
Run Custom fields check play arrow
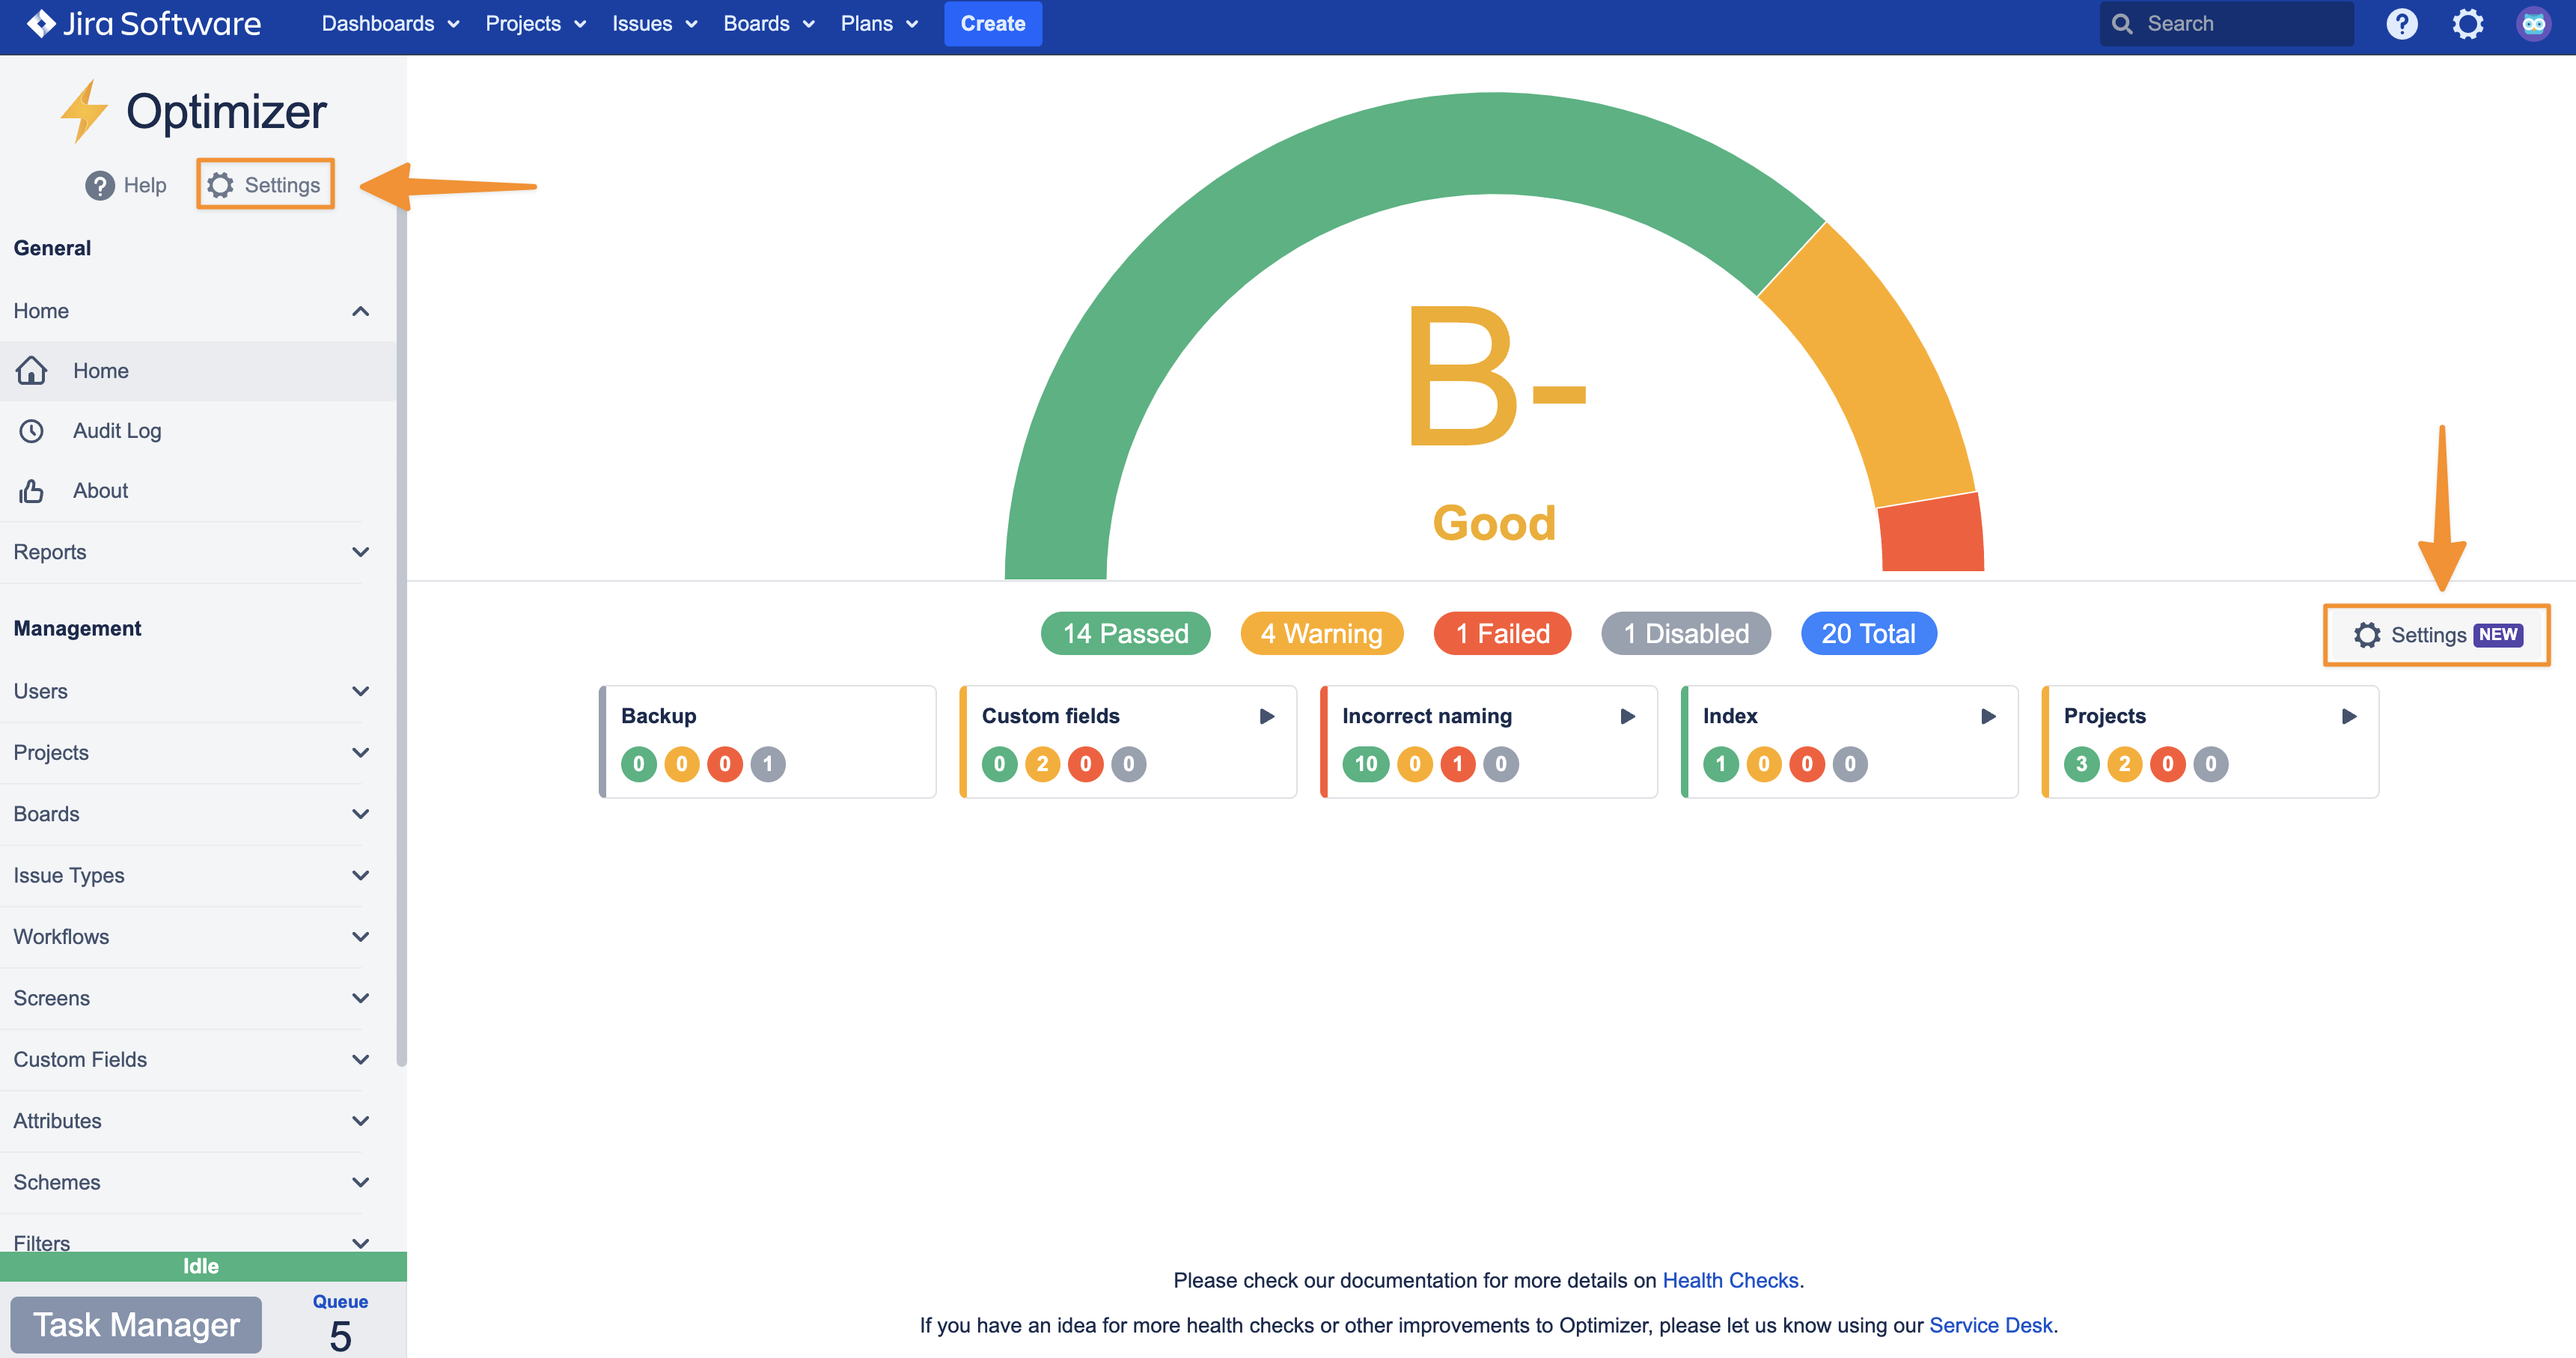pos(1266,716)
